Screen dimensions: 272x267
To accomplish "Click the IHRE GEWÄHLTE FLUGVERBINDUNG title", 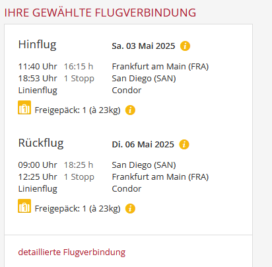I will (100, 13).
